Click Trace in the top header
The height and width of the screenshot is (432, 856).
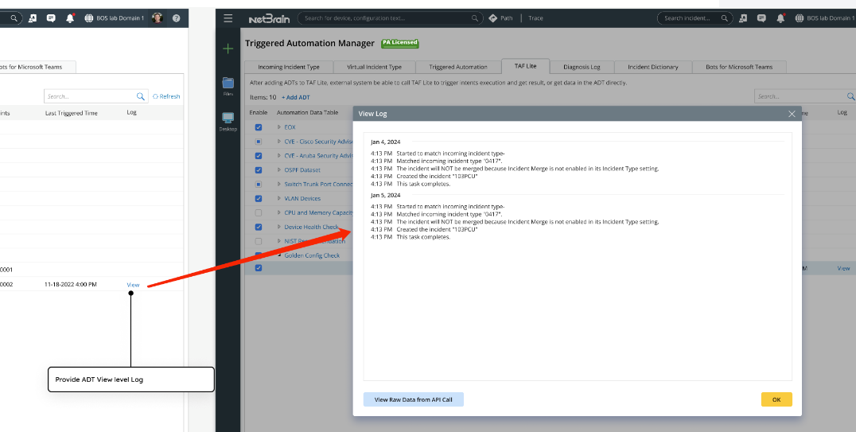tap(535, 18)
